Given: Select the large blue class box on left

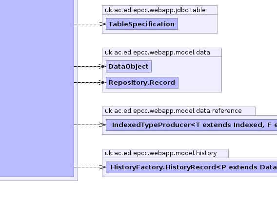Looking at the screenshot, I should click(37, 88).
